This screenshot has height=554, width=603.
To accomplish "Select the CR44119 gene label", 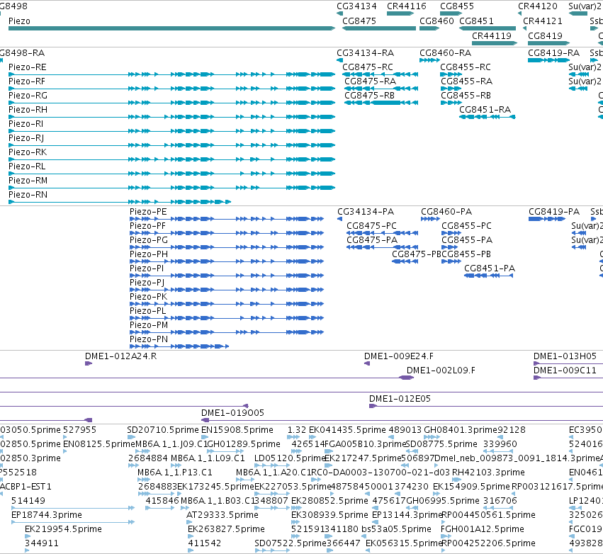I will pyautogui.click(x=492, y=35).
